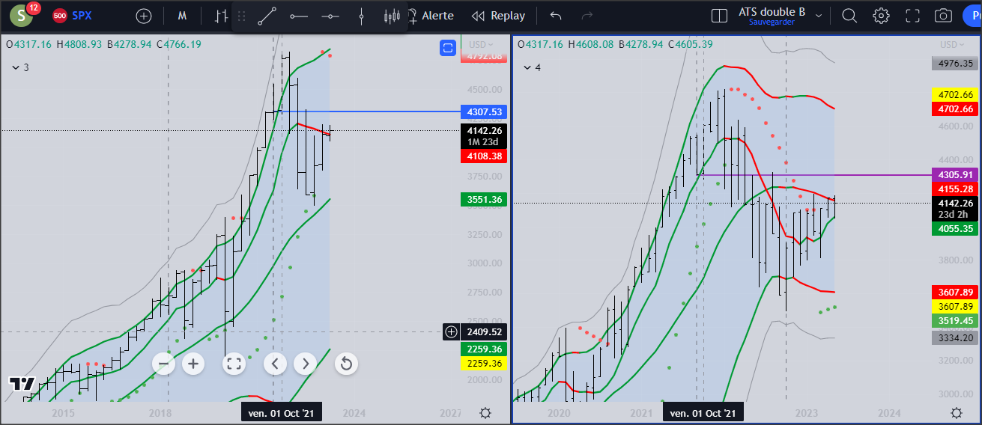Screen dimensions: 982x425
Task: Click plus button beside 2409.52 price
Action: (452, 331)
